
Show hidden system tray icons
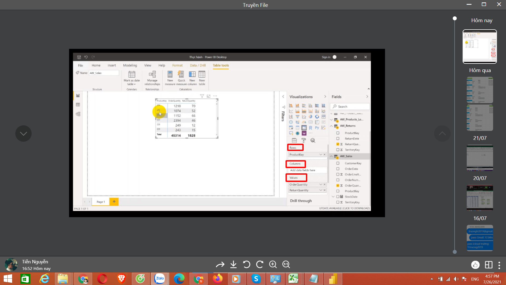(431, 279)
